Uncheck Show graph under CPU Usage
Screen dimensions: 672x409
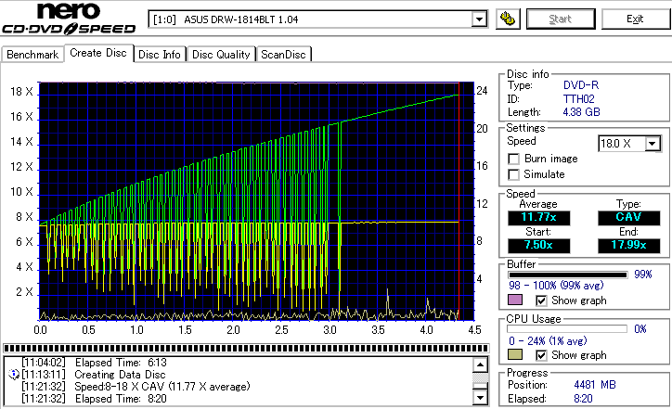[542, 355]
